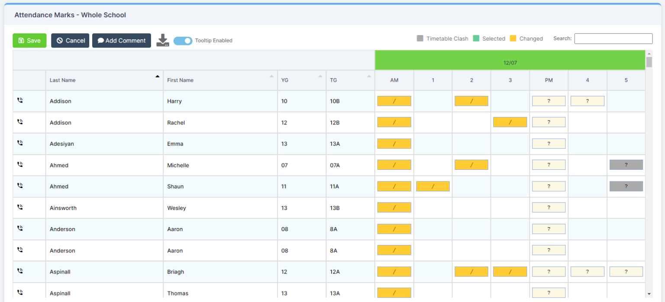Sort the table by TG column
Screen dimensions: 665x302
click(x=368, y=76)
